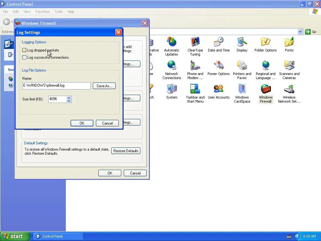Enable Log successful connections checkbox

(24, 57)
